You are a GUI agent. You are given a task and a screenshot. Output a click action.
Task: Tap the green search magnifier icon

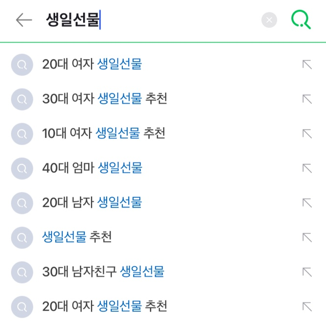[301, 20]
